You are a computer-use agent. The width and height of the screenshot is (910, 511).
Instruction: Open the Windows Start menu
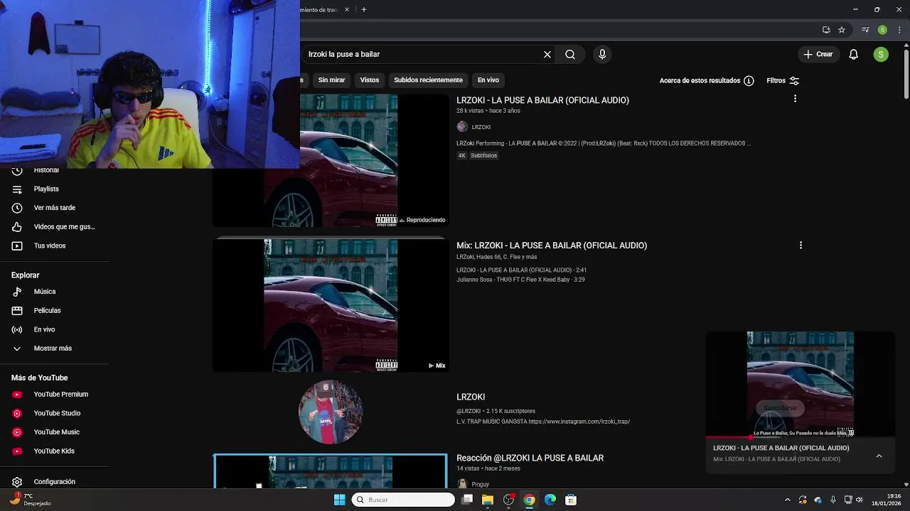click(x=339, y=500)
